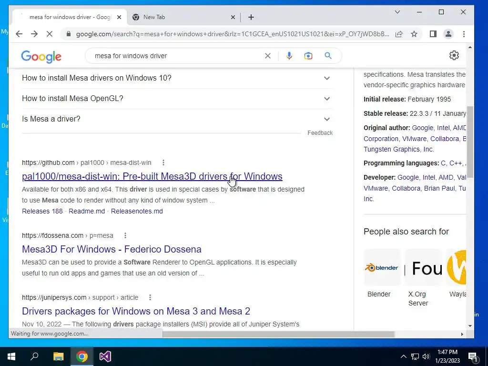The height and width of the screenshot is (366, 488).
Task: Start voice search with microphone
Action: 289,56
